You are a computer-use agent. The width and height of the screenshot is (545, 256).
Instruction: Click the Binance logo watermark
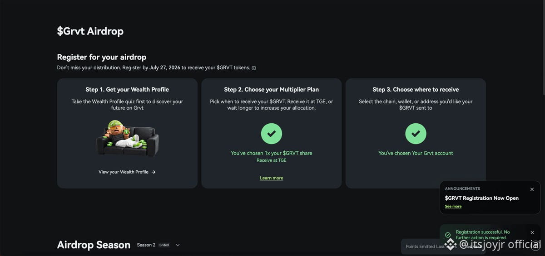point(451,245)
